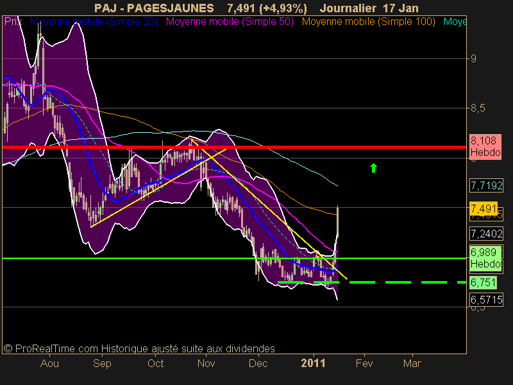The image size is (513, 385).
Task: Click the 8,5 price axis value
Action: [x=478, y=108]
